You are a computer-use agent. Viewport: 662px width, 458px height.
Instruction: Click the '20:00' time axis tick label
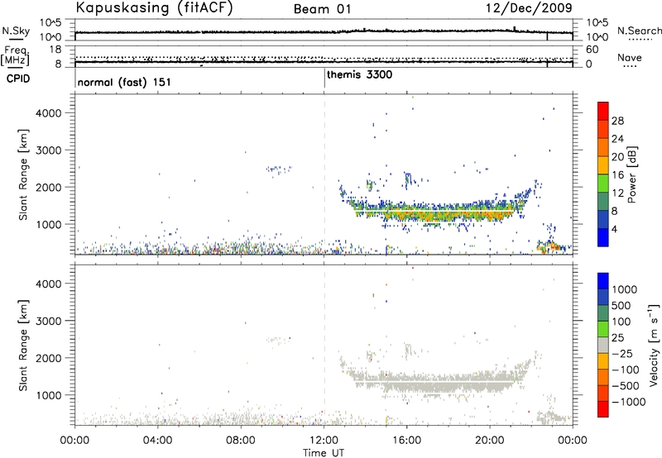[x=490, y=441]
